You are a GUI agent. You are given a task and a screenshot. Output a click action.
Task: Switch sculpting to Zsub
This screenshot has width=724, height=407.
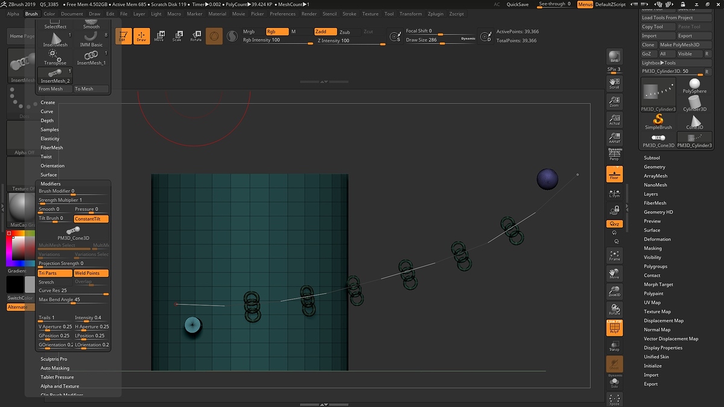(345, 32)
